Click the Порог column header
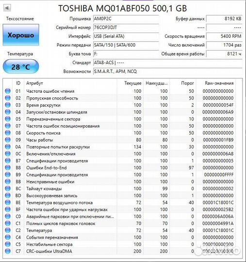 (x=183, y=83)
